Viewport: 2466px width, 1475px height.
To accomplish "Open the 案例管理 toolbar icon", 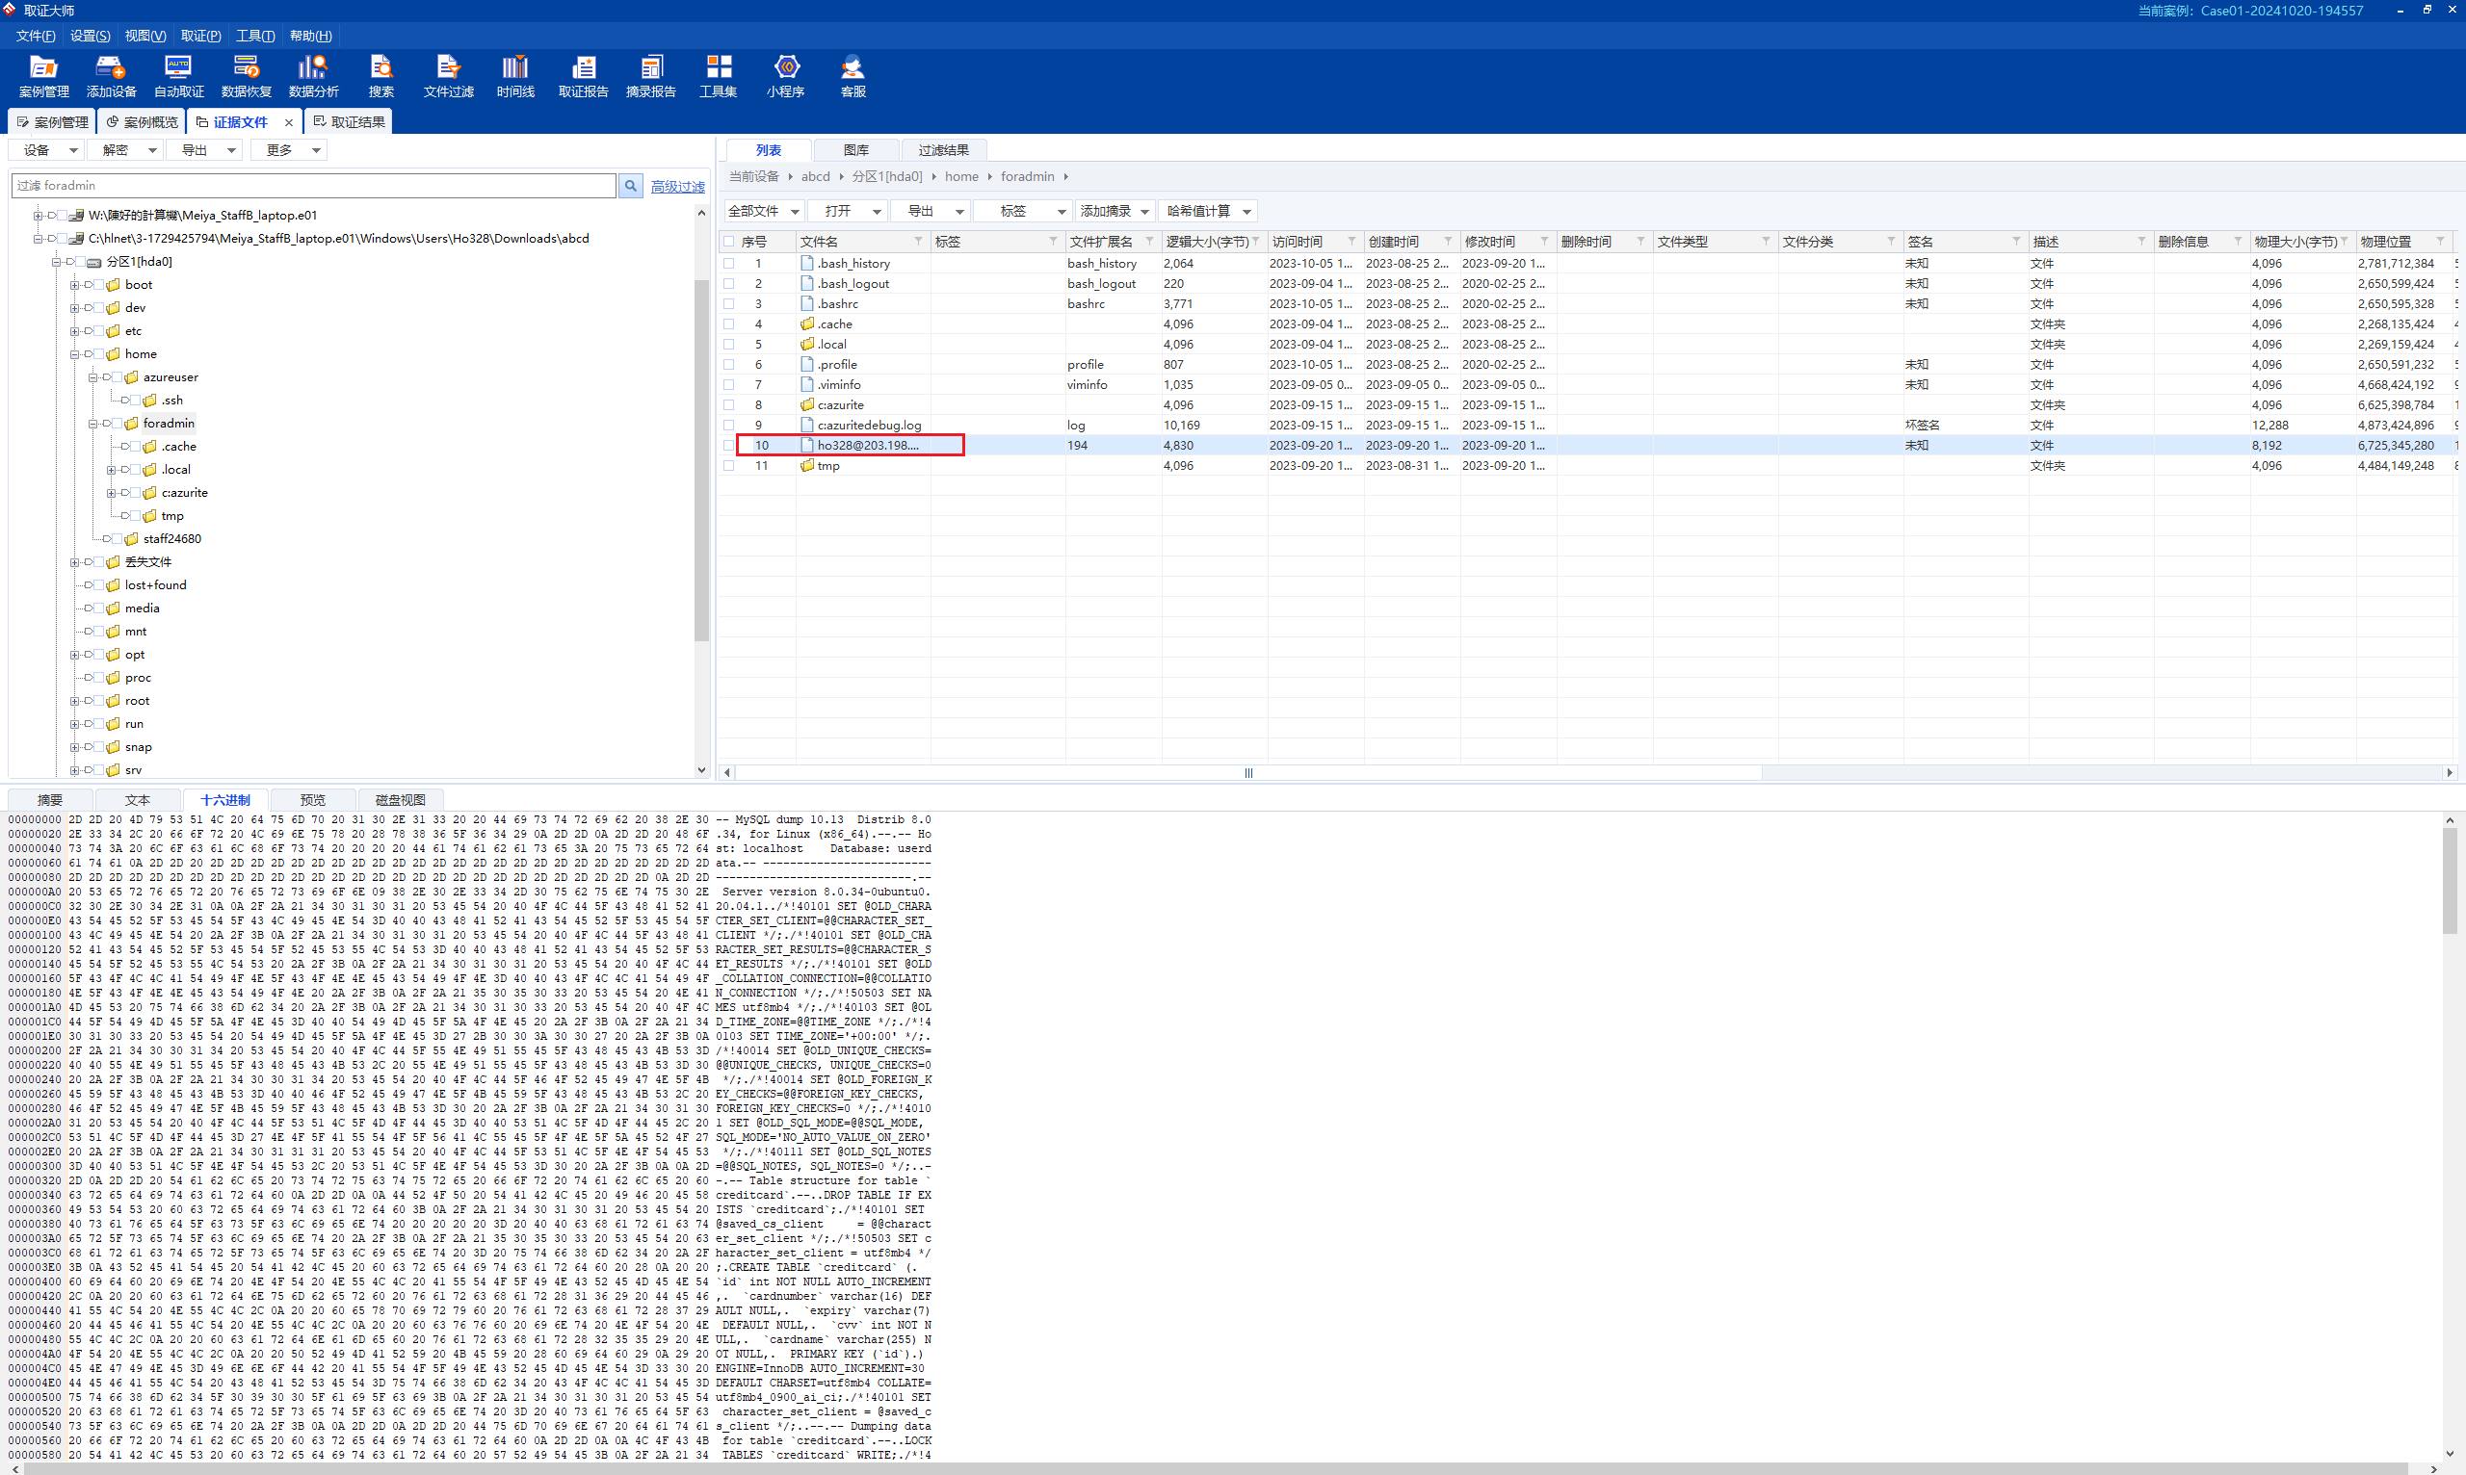I will (x=43, y=76).
